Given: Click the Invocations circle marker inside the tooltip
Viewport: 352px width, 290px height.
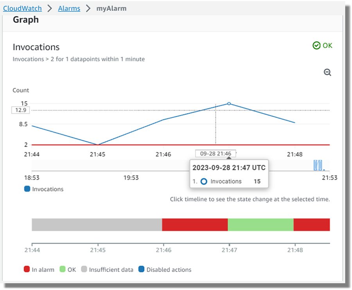Looking at the screenshot, I should 203,181.
